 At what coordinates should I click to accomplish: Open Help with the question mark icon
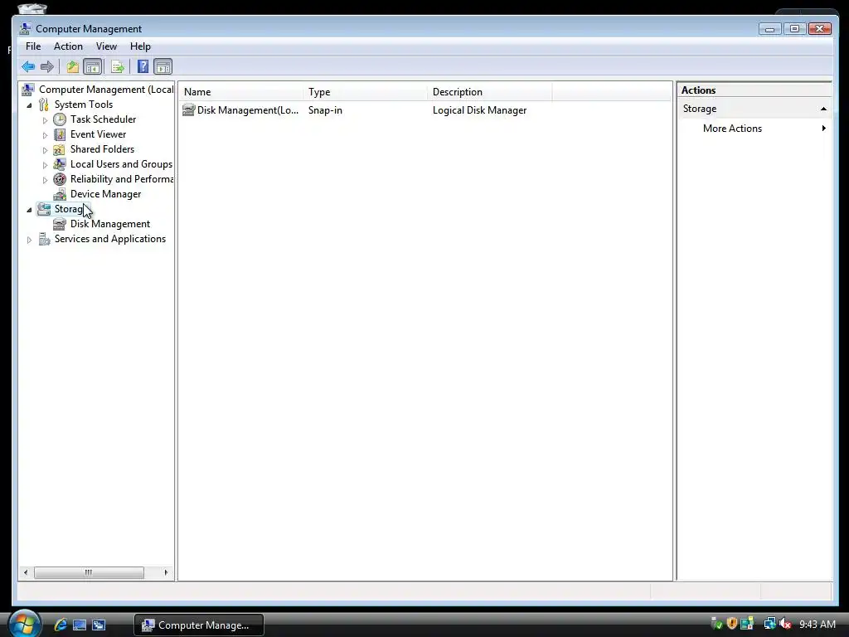[x=143, y=66]
